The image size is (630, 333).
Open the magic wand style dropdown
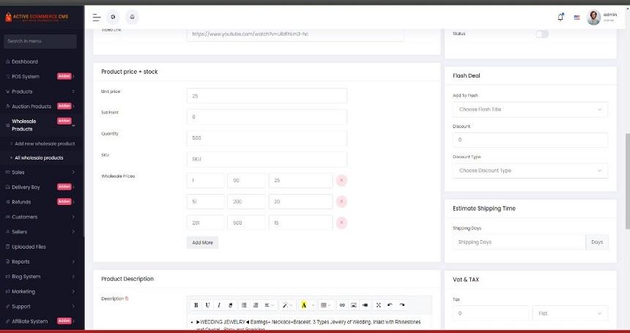pyautogui.click(x=287, y=305)
